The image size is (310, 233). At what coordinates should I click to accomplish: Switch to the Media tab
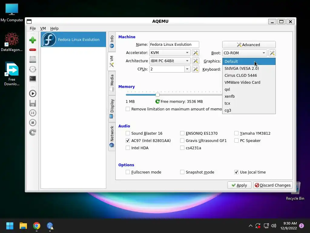(112, 83)
